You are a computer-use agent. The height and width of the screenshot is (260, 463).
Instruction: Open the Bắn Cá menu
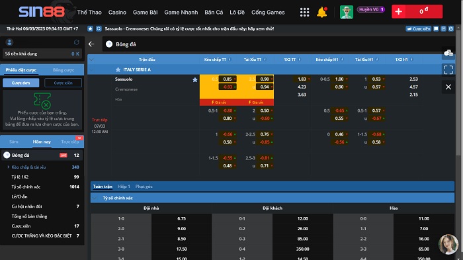pos(214,13)
